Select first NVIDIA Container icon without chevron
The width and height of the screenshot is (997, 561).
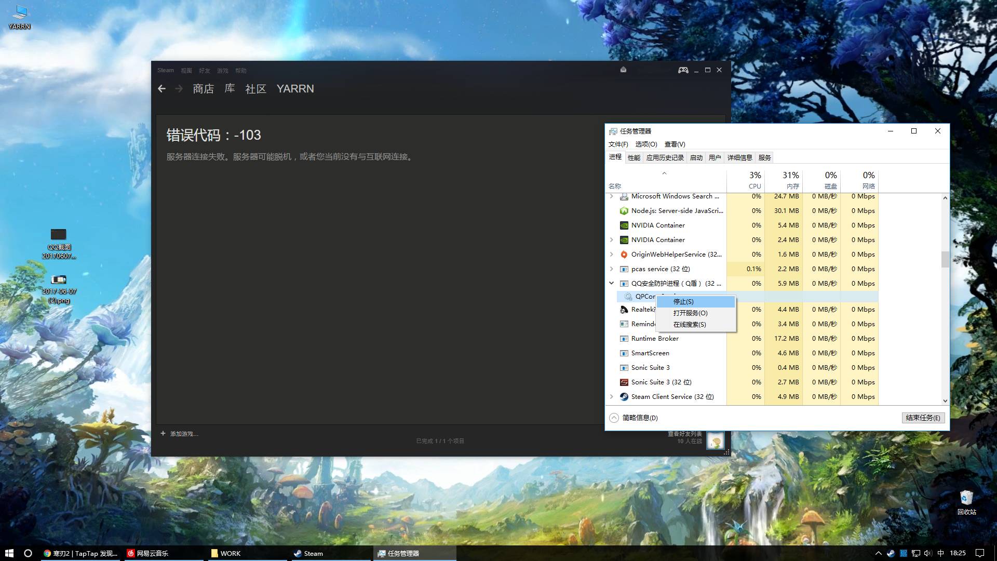(x=624, y=225)
